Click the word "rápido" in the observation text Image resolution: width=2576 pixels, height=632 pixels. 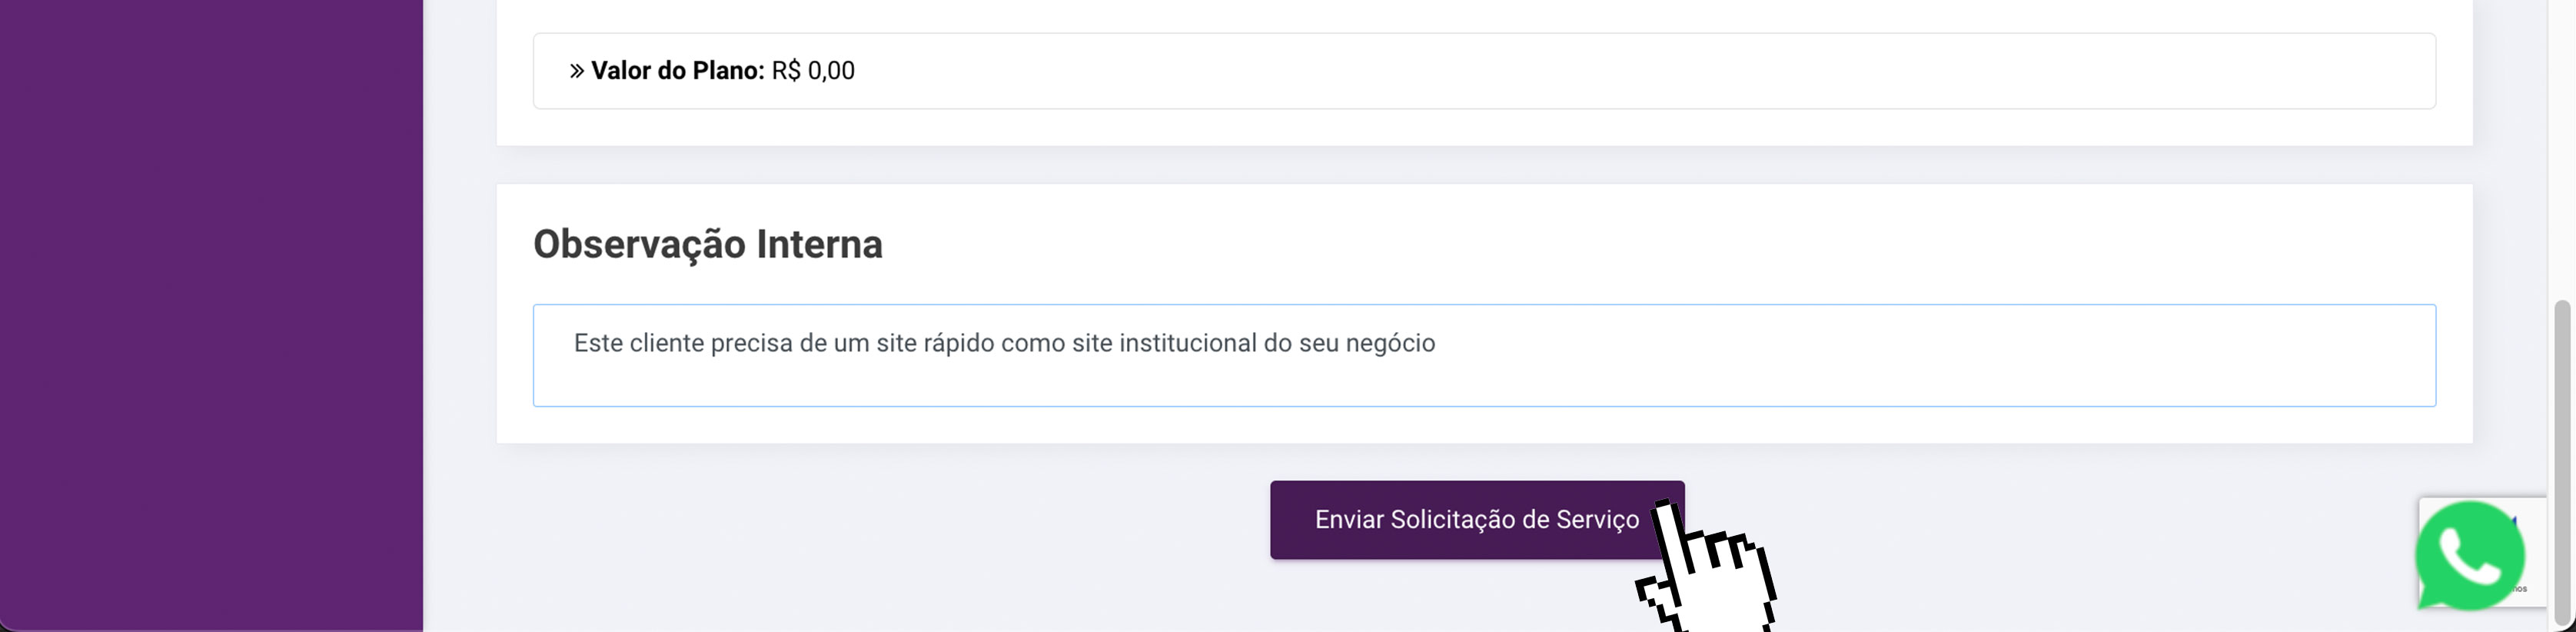(x=958, y=343)
